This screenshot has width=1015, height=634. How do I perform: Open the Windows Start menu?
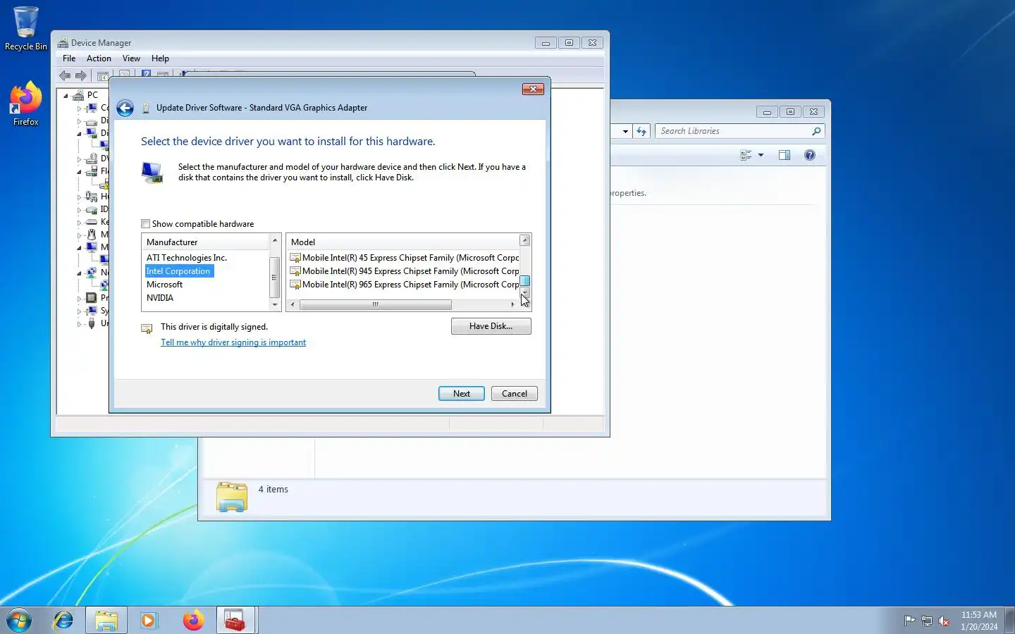click(x=19, y=621)
